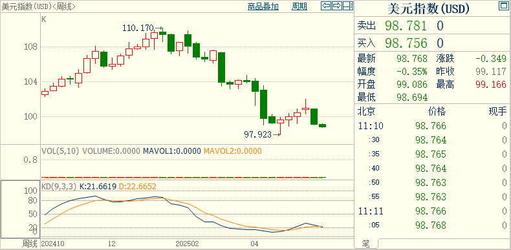This screenshot has width=511, height=250.
Task: Click the window icon beside 美元指数(USD) title
Action: tap(503, 6)
